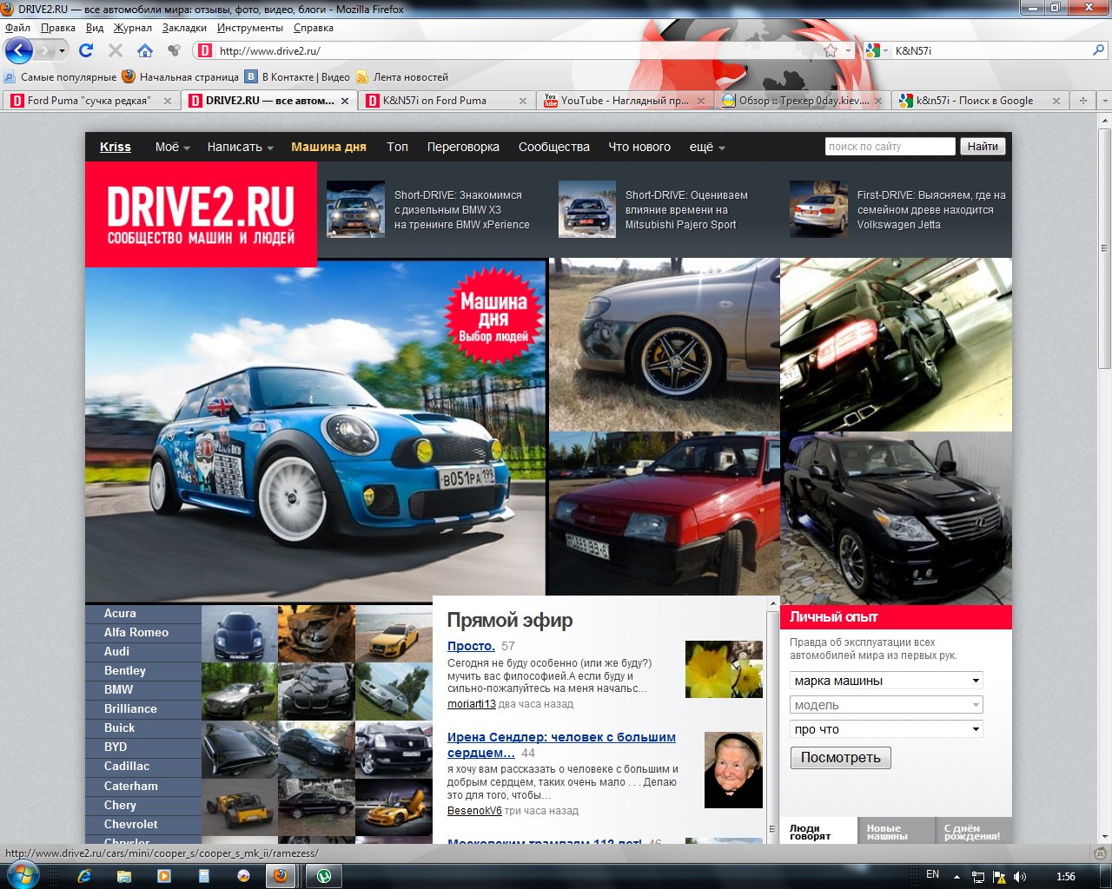Open the Просто. post link
Viewport: 1112px width, 889px height.
[471, 646]
